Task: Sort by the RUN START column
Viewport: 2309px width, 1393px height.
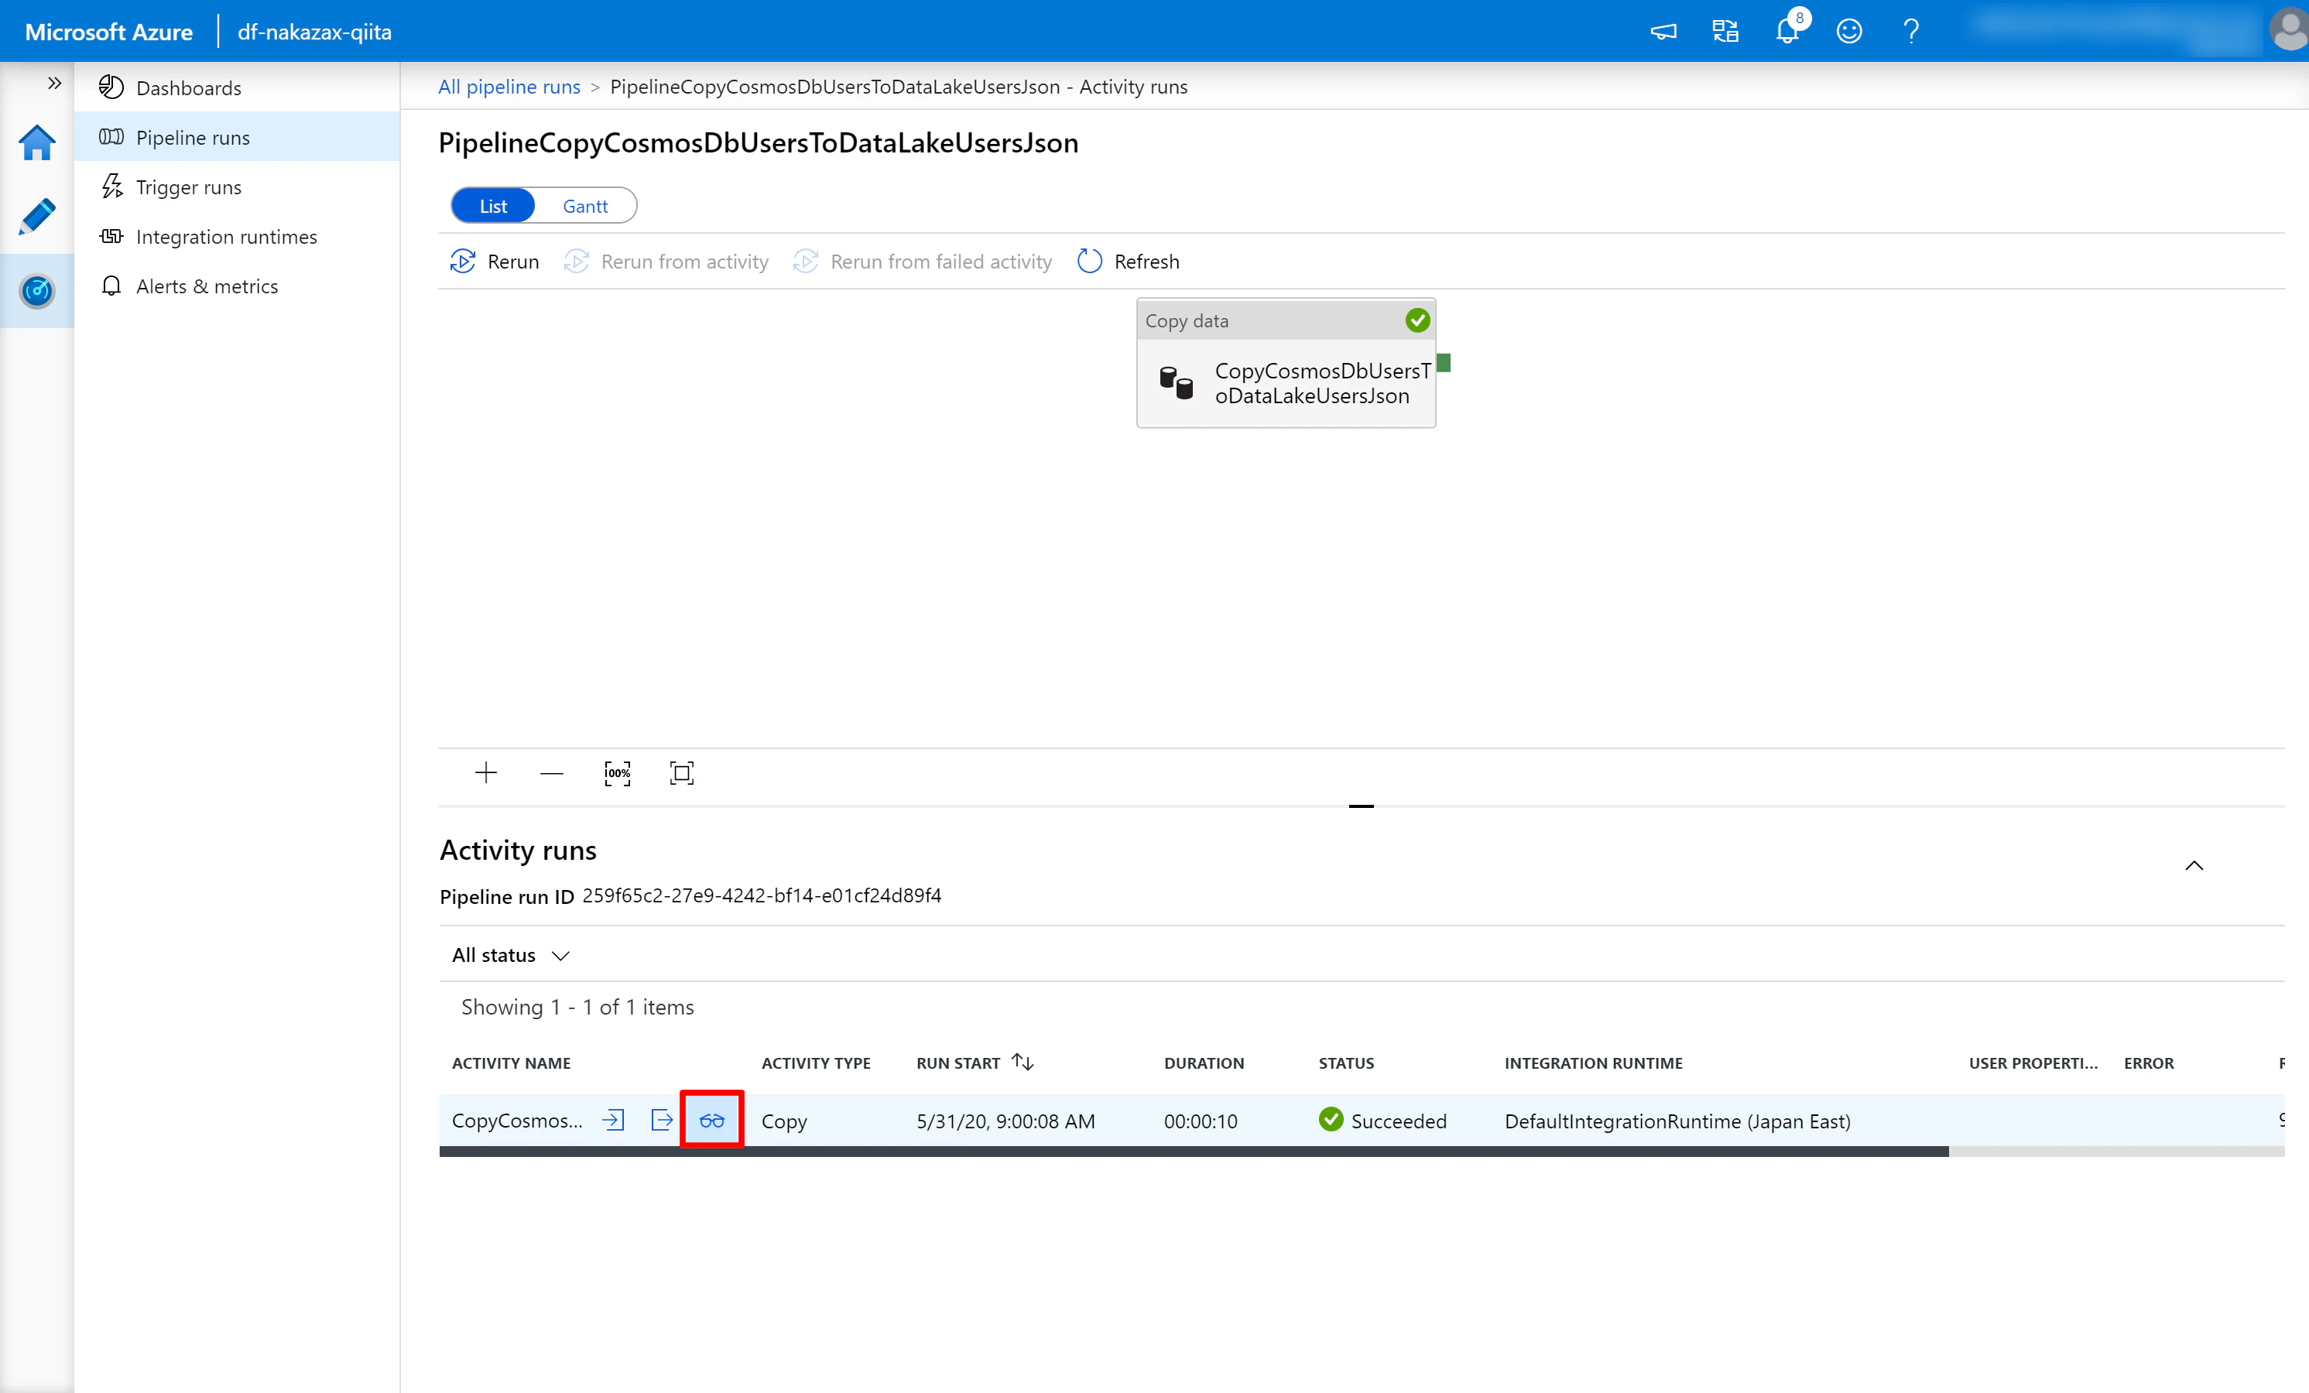Action: point(975,1063)
